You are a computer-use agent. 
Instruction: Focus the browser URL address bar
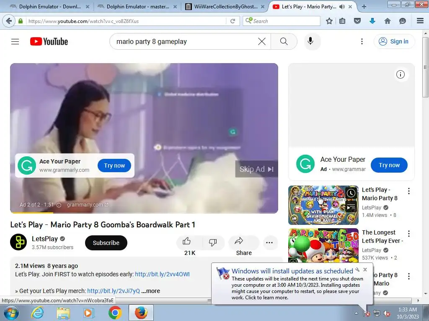pos(126,21)
